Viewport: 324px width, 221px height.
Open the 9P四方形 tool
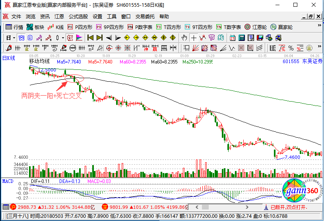click(x=110, y=27)
